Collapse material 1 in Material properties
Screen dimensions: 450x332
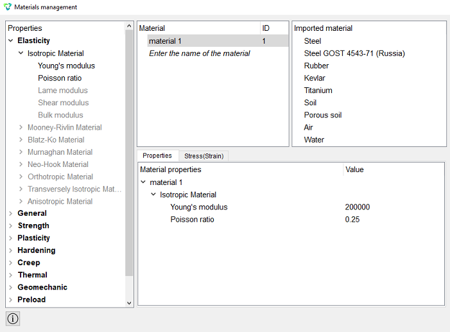click(143, 182)
